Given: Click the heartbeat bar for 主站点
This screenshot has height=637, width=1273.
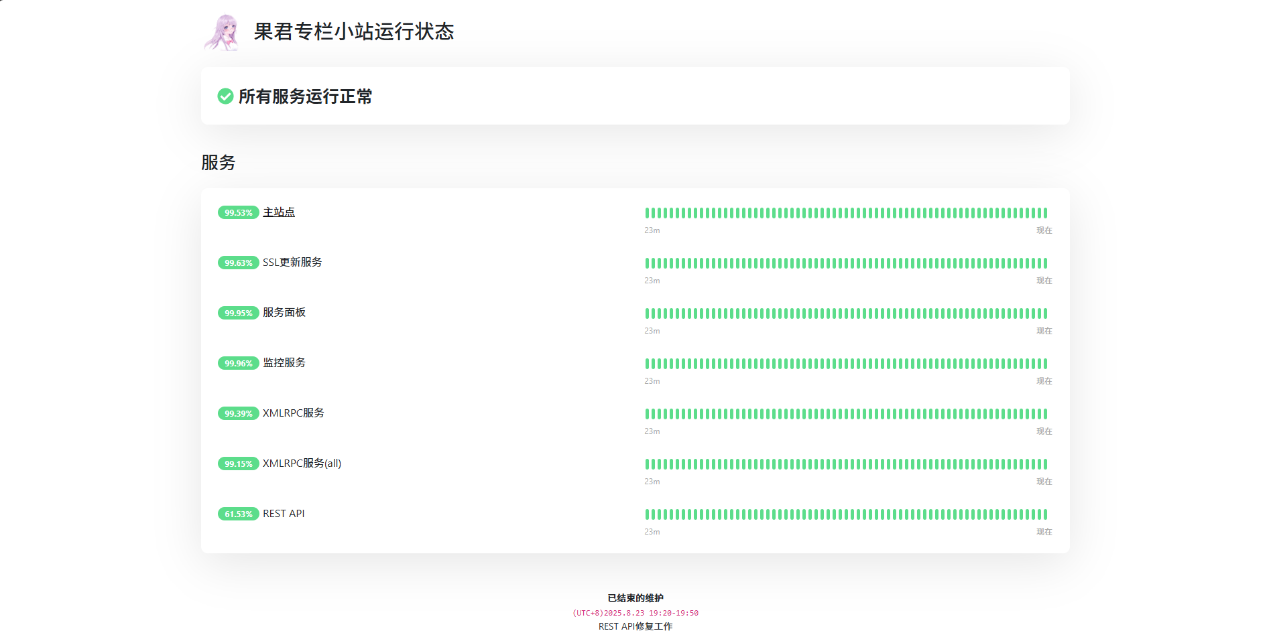Looking at the screenshot, I should [846, 213].
